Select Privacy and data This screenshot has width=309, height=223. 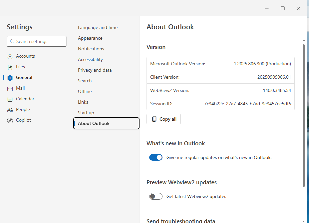click(95, 70)
